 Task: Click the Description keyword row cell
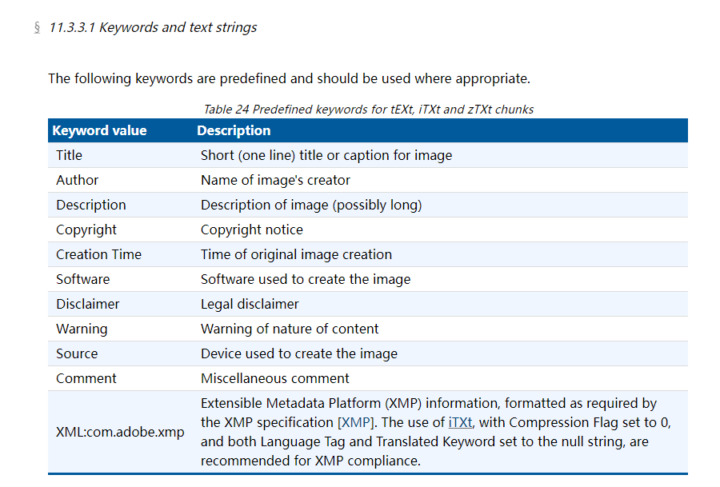(x=120, y=205)
